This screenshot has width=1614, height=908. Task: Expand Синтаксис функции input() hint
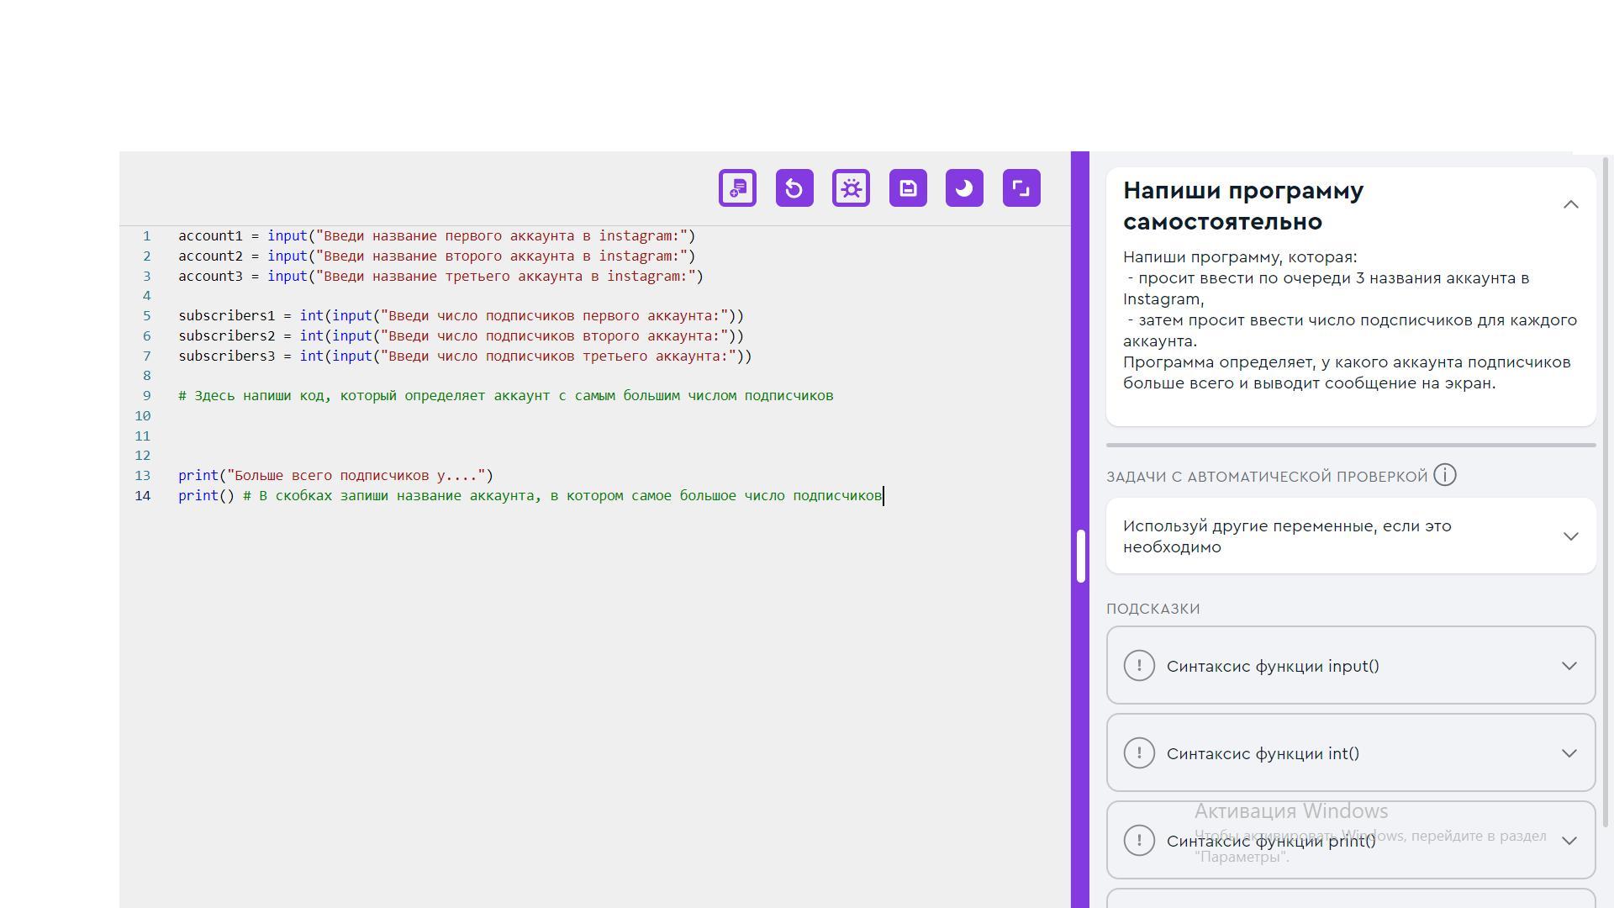1569,666
